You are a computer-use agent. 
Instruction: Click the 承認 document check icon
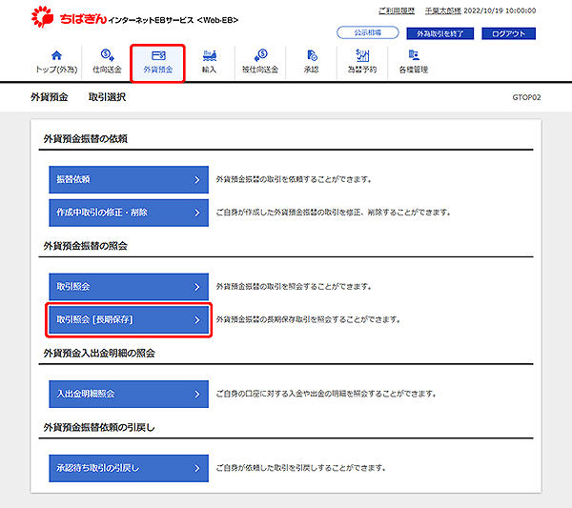pos(312,55)
